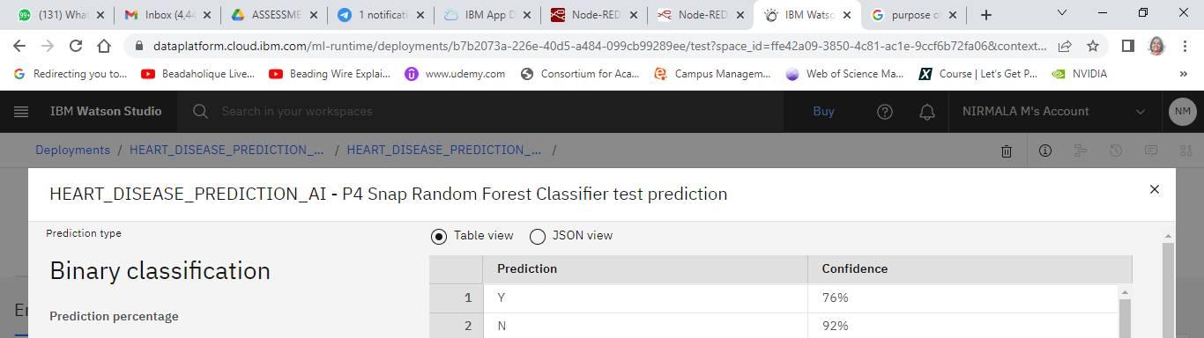The image size is (1204, 338).
Task: Close the test prediction dialog
Action: tap(1155, 189)
